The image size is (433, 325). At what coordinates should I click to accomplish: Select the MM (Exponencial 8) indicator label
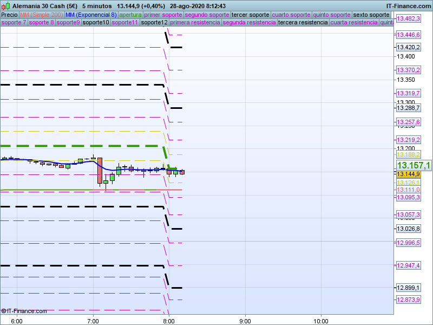[x=87, y=15]
